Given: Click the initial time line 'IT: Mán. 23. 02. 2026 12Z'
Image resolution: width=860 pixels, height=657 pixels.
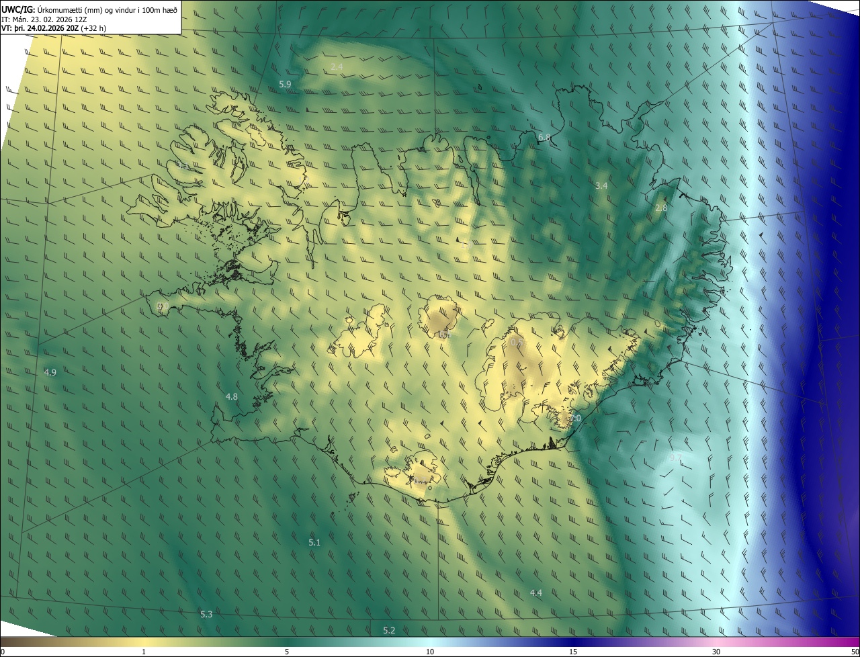Looking at the screenshot, I should click(x=44, y=19).
